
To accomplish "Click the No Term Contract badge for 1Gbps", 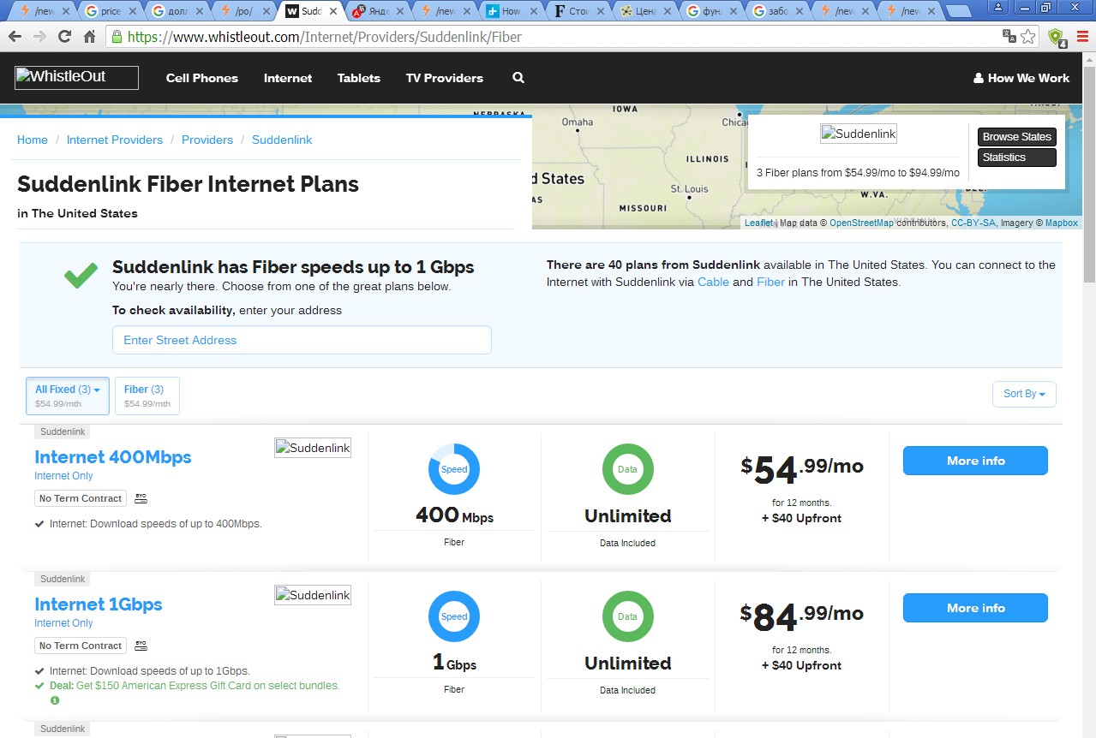I will pyautogui.click(x=81, y=646).
